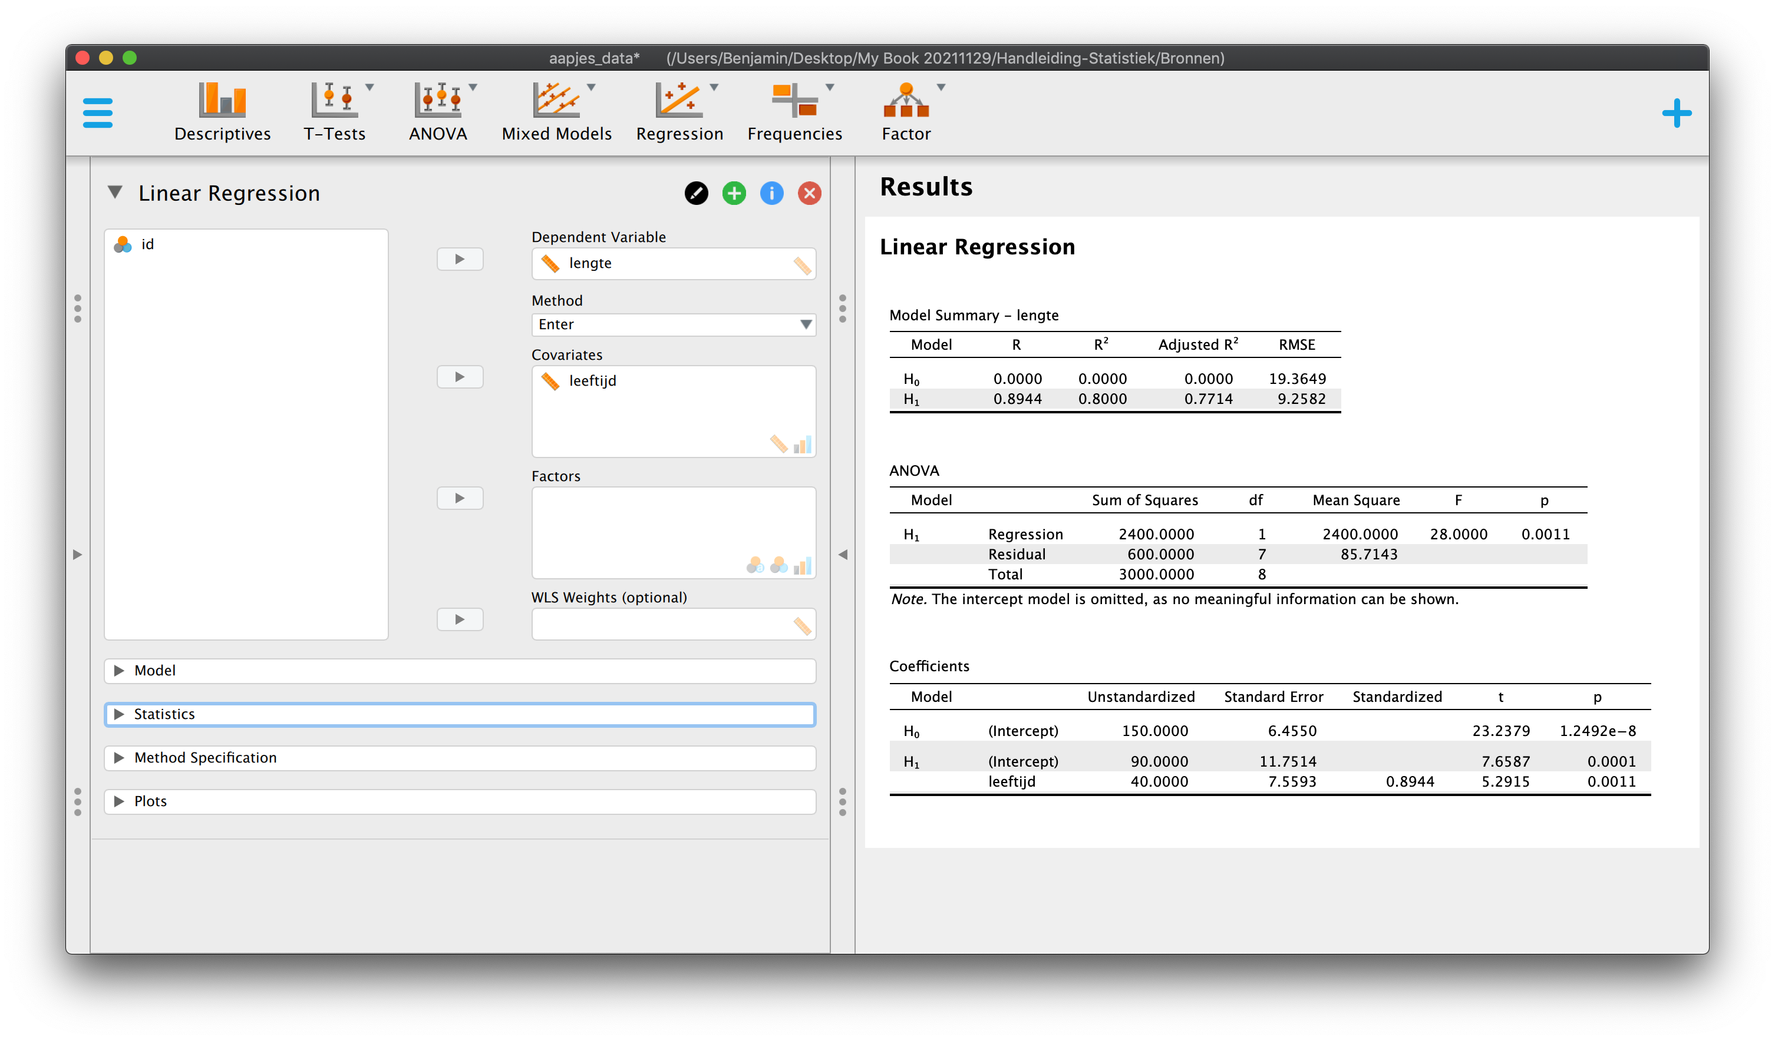Open the Factor module icon
This screenshot has height=1041, width=1775.
pyautogui.click(x=906, y=112)
